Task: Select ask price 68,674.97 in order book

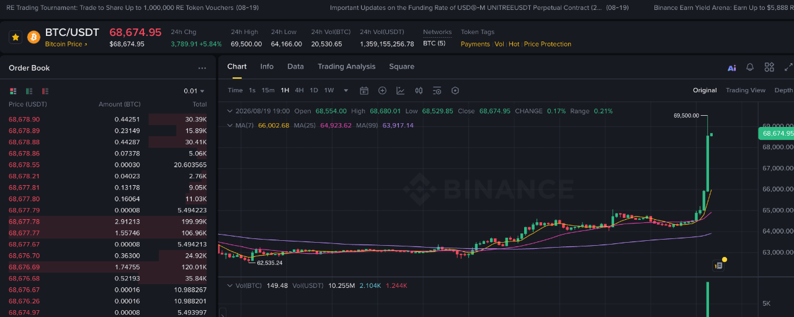Action: (24, 313)
